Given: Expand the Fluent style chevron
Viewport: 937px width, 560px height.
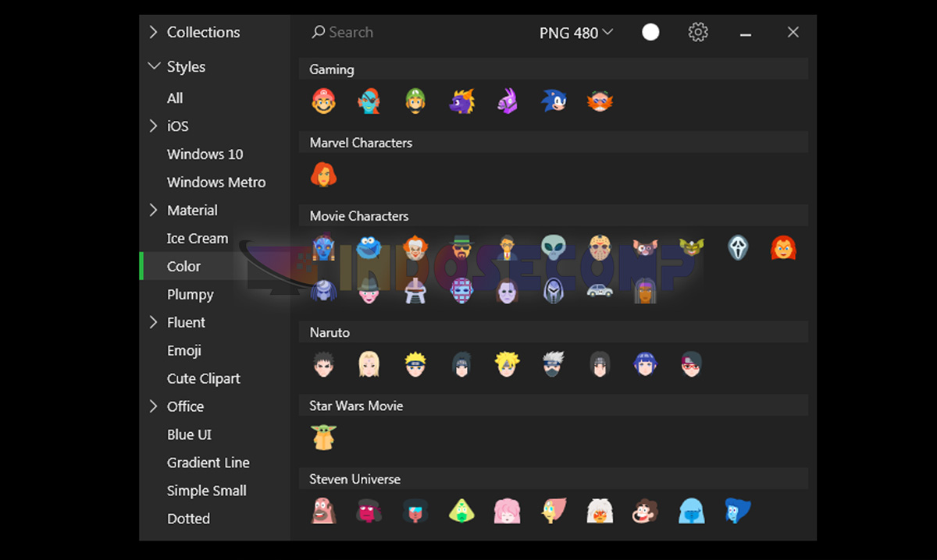Looking at the screenshot, I should [153, 322].
